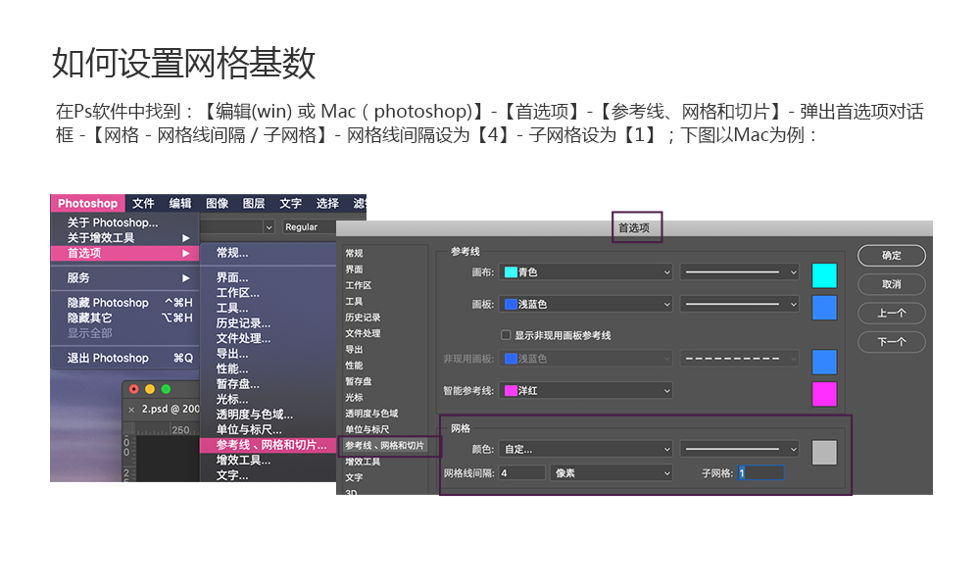980x588 pixels.
Task: Open the 画布 guide color dropdown (青色)
Action: (x=586, y=271)
